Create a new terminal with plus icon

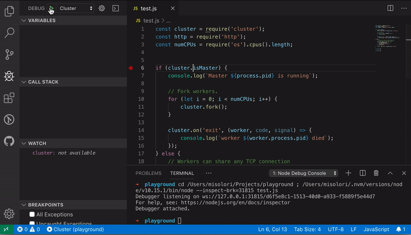coord(348,173)
